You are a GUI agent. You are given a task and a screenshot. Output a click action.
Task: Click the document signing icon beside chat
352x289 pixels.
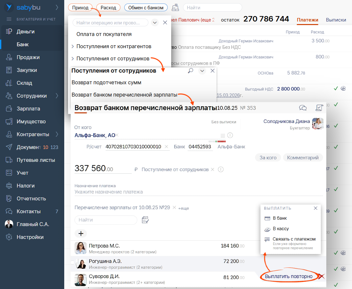pyautogui.click(x=319, y=108)
